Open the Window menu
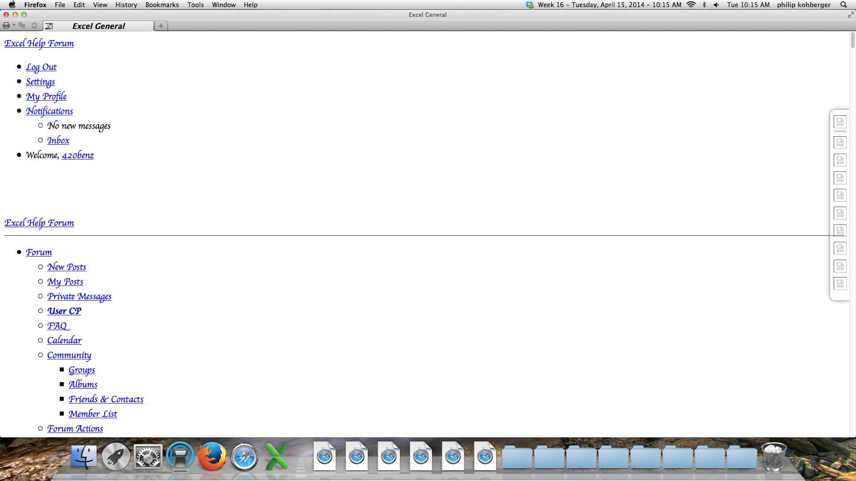This screenshot has height=481, width=856. point(224,4)
